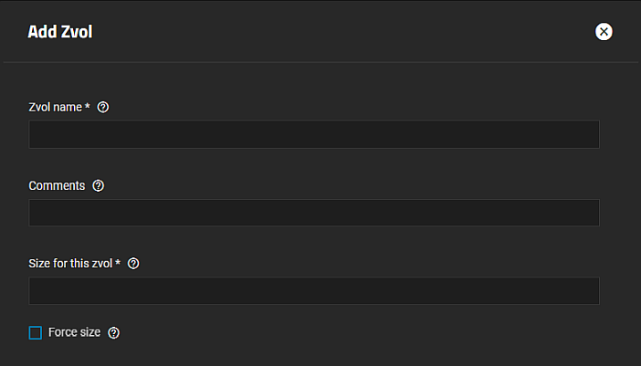This screenshot has width=641, height=366.
Task: Show help for the Comments field
Action: (99, 185)
